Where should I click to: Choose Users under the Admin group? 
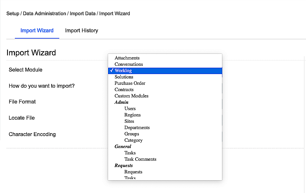coord(130,109)
